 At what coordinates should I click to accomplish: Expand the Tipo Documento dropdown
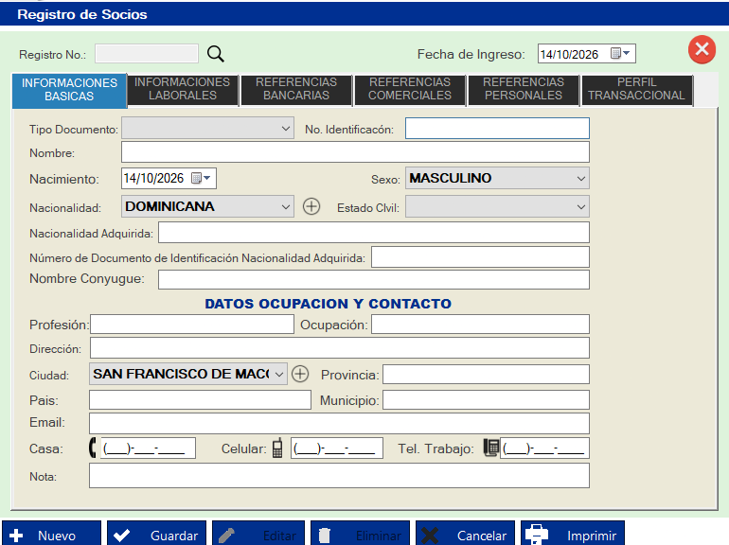click(286, 129)
